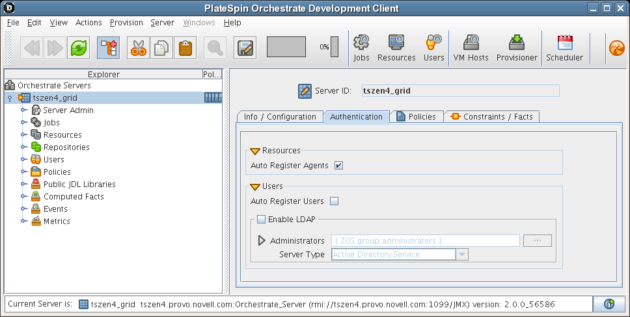Click the policy grid icon in Pol column
Viewport: 630px width, 317px height.
point(213,97)
